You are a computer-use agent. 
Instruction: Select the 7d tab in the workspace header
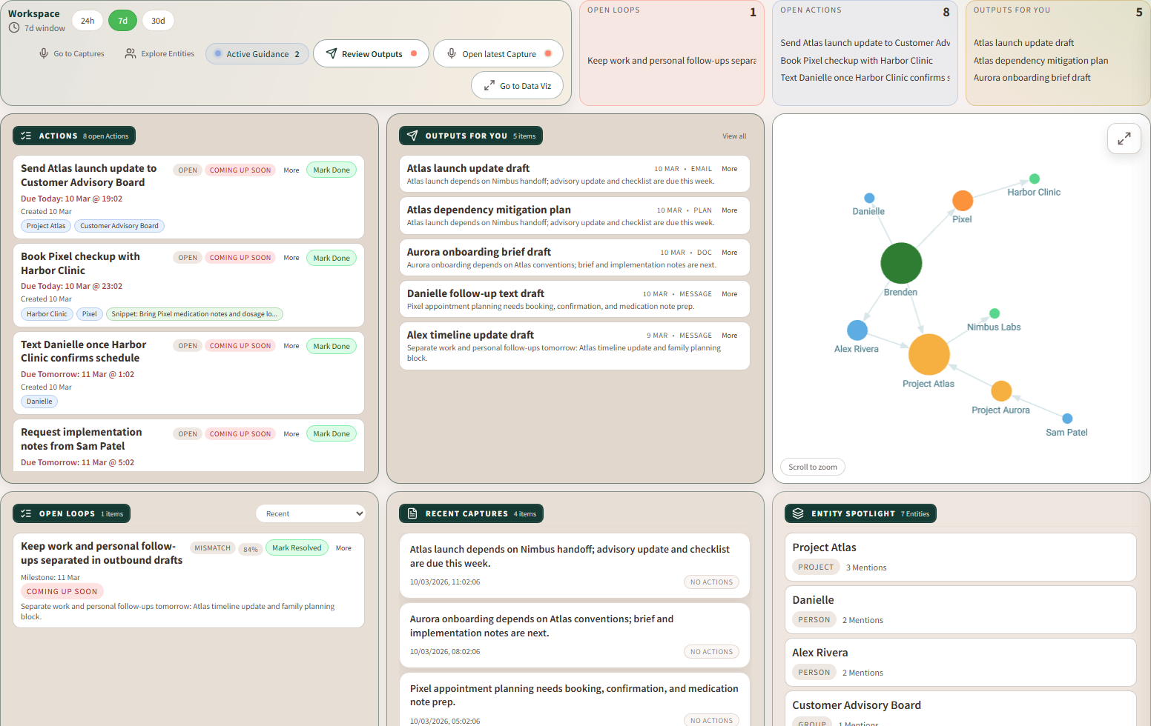124,21
